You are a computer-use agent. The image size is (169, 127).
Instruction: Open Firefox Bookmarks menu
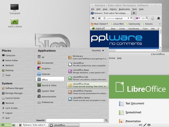coord(124,9)
